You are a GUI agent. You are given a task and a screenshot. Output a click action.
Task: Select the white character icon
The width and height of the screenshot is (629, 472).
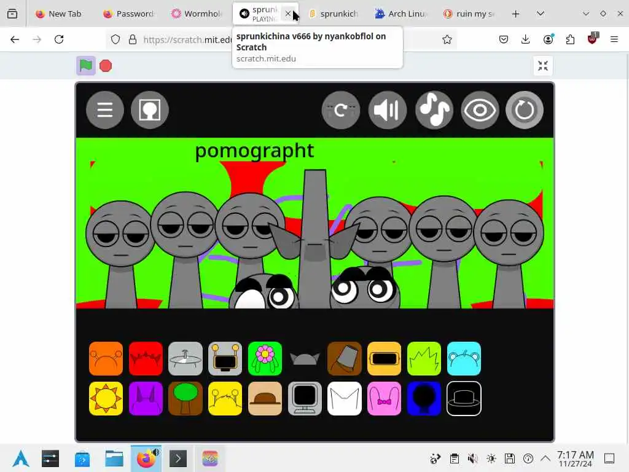tap(344, 398)
